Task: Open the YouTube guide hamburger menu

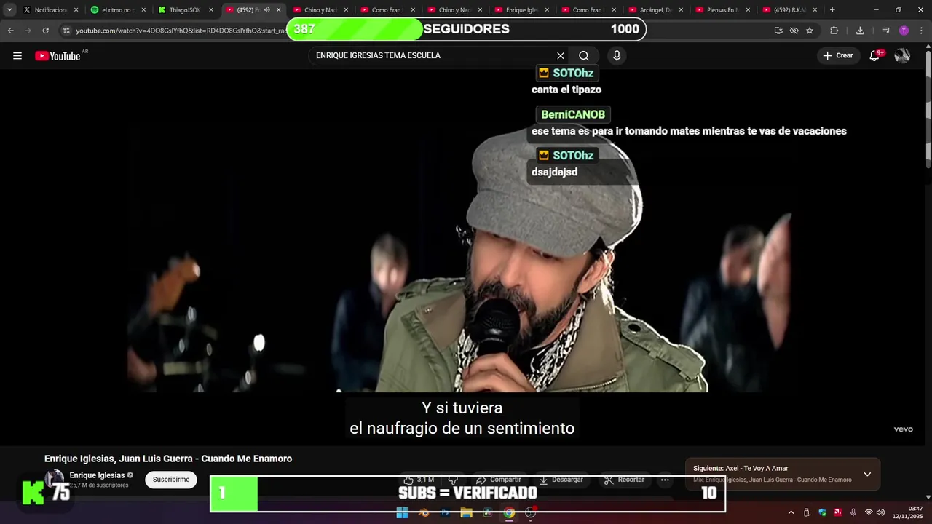Action: [x=17, y=56]
